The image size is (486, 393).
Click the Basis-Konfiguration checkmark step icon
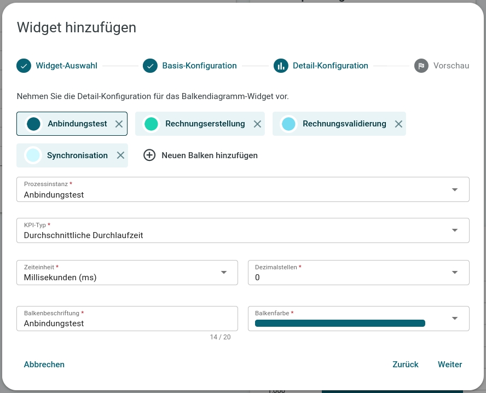(151, 66)
